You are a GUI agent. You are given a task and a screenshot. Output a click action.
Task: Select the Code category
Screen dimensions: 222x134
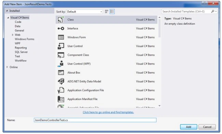18,22
